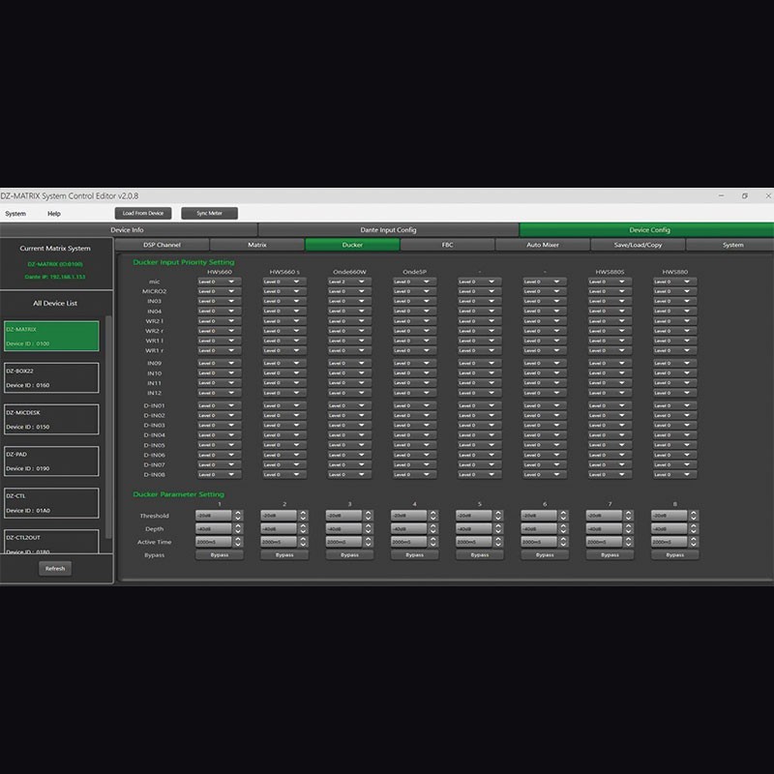Image resolution: width=774 pixels, height=774 pixels.
Task: Click Active Time stepper arrows for ducker 3
Action: click(x=369, y=542)
